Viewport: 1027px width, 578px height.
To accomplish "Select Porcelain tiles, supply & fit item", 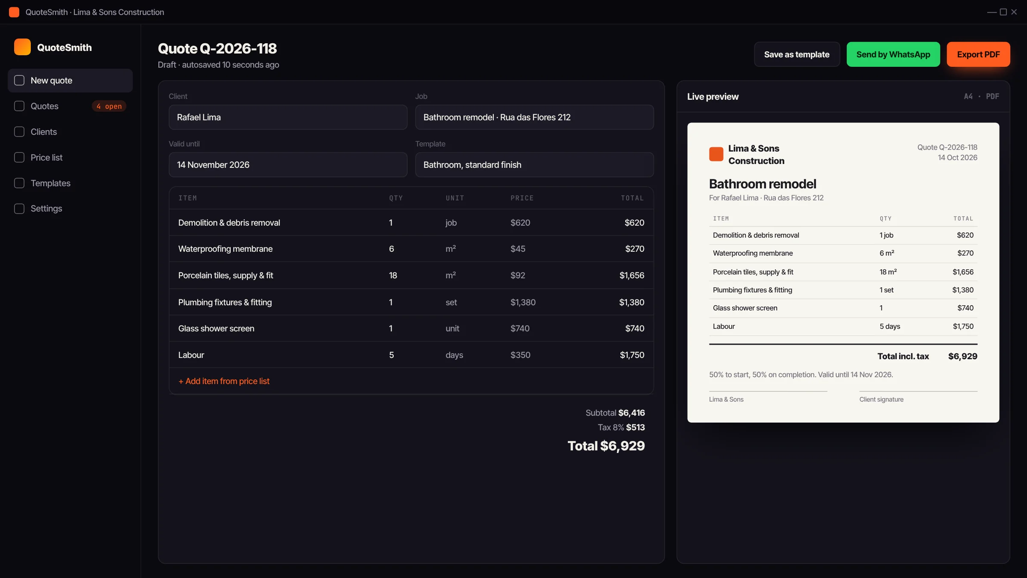I will tap(226, 275).
